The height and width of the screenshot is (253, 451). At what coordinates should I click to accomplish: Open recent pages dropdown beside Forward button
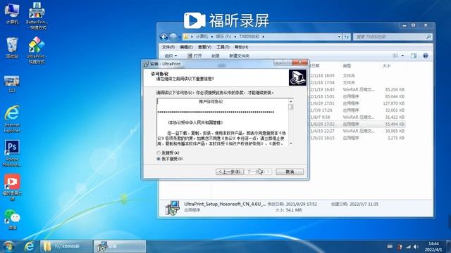[180, 37]
